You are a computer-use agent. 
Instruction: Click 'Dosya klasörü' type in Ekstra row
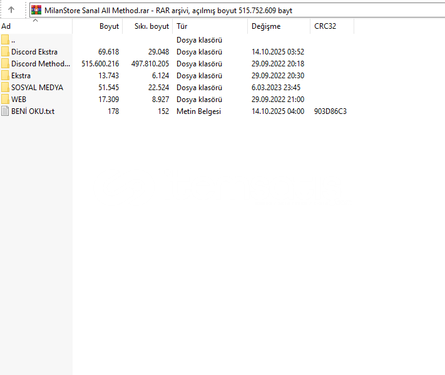coord(199,76)
